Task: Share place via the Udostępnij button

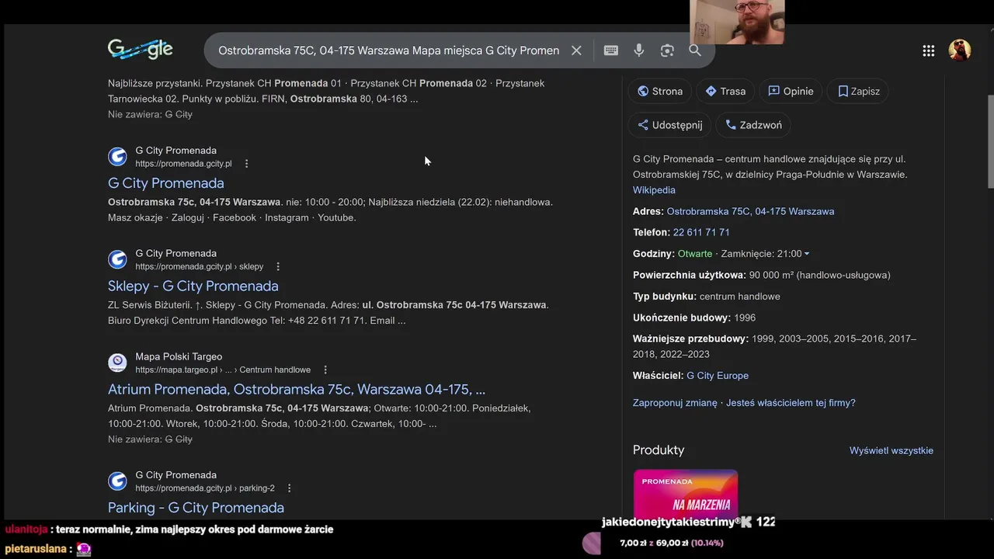Action: [669, 125]
